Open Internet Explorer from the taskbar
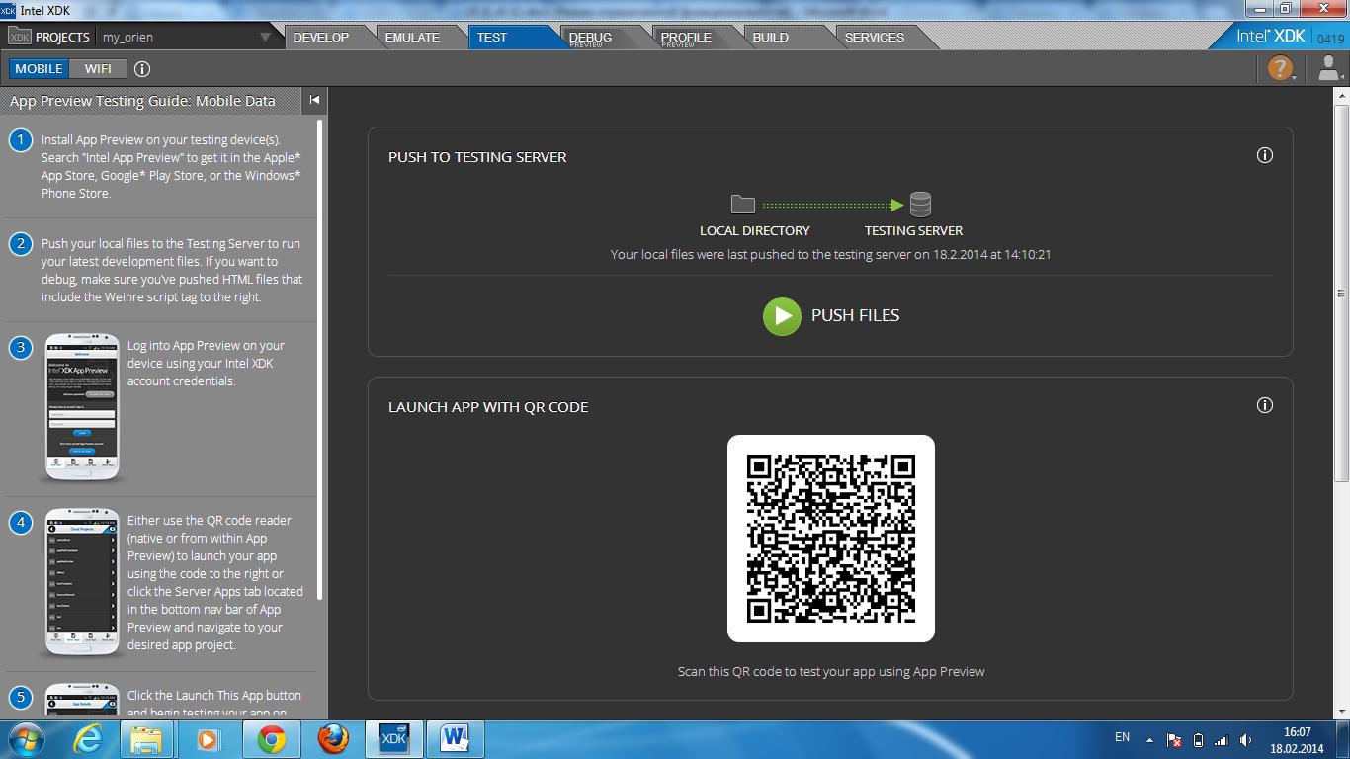This screenshot has width=1350, height=759. (x=88, y=738)
